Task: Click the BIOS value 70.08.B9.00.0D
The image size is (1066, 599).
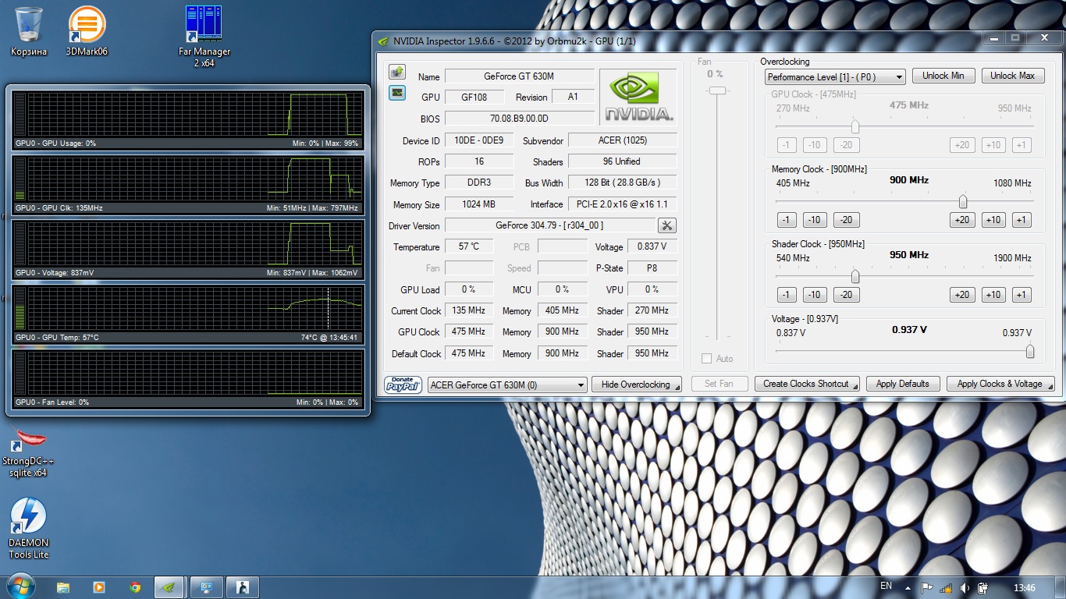Action: [x=520, y=119]
